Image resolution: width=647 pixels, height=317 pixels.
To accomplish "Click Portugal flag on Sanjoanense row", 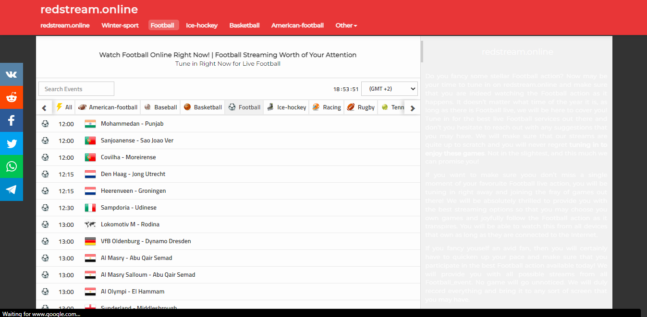I will 90,141.
